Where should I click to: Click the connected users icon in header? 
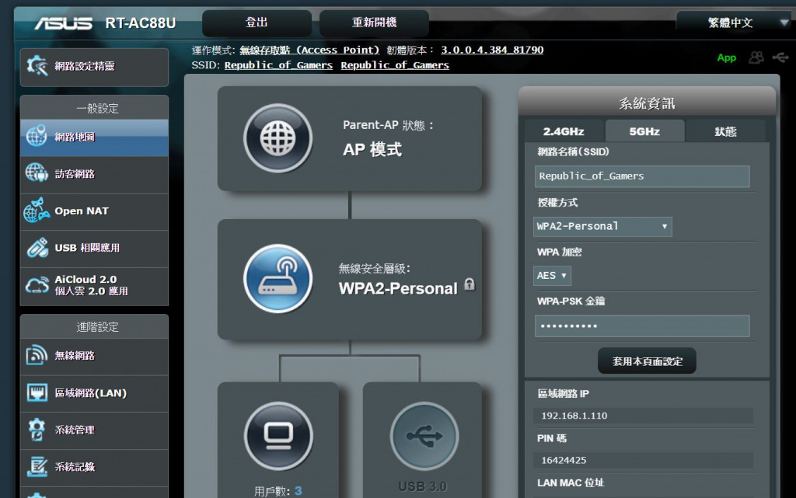pyautogui.click(x=756, y=57)
